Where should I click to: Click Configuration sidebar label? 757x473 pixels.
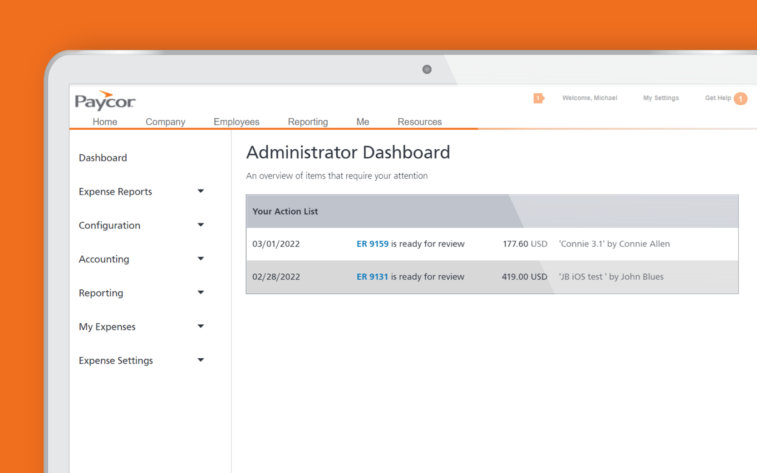coord(109,225)
